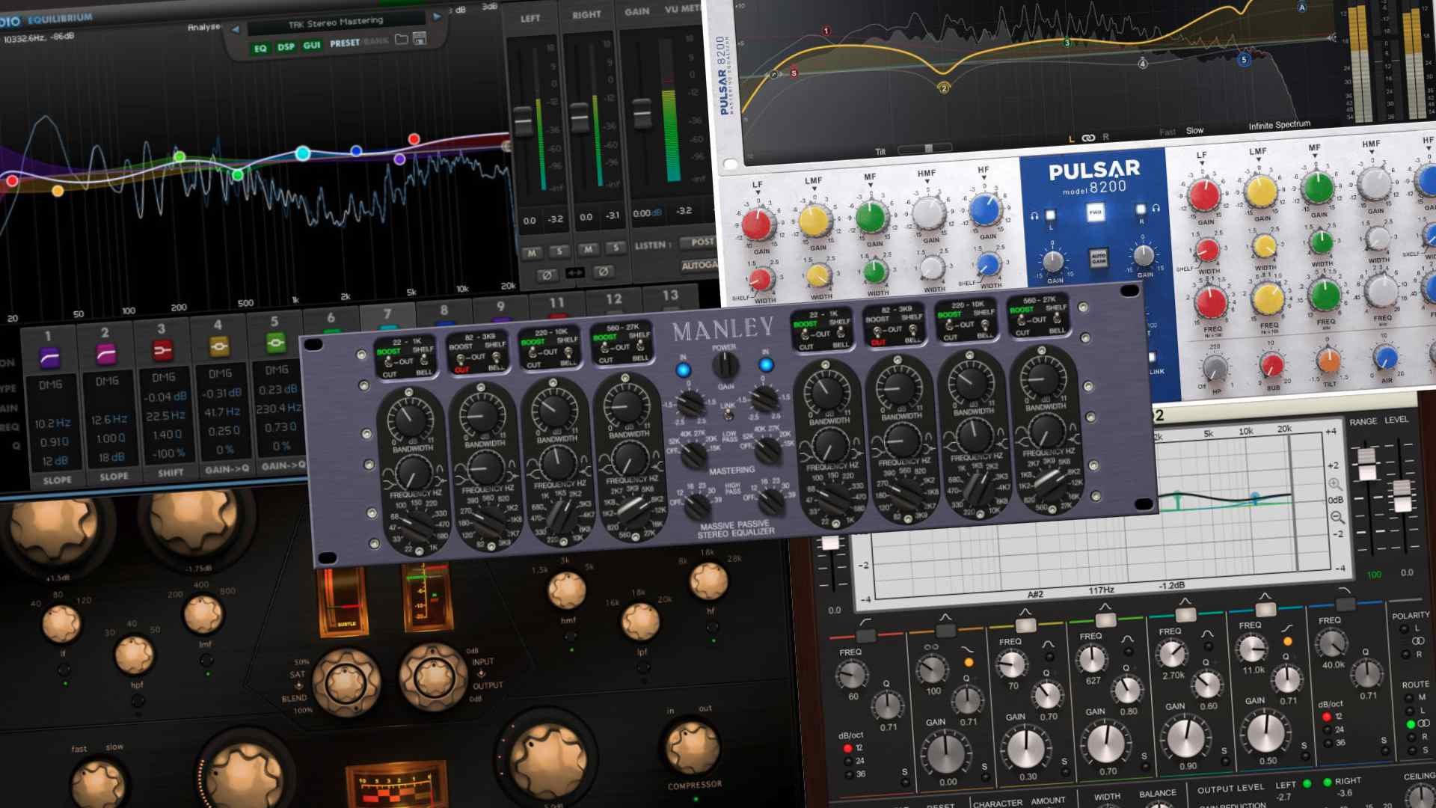Image resolution: width=1436 pixels, height=808 pixels.
Task: Click the zoom-out magnifier beside the EQ graph
Action: point(1337,517)
